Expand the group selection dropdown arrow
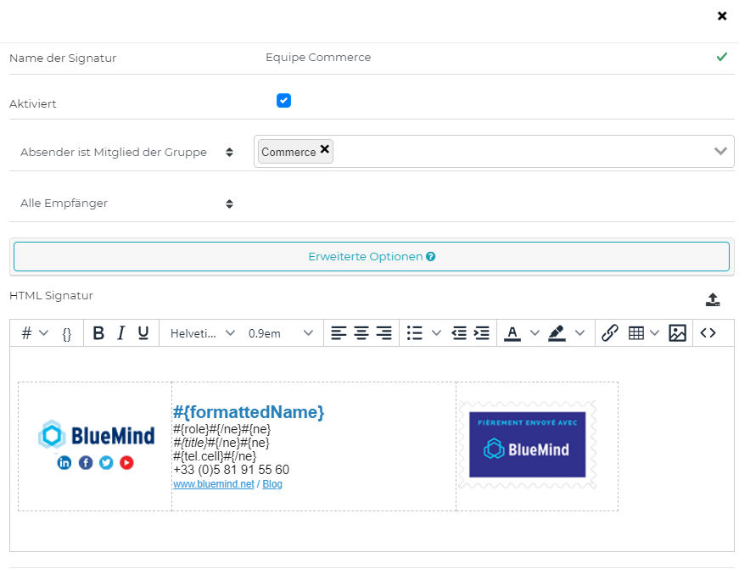Image resolution: width=739 pixels, height=569 pixels. pyautogui.click(x=720, y=152)
